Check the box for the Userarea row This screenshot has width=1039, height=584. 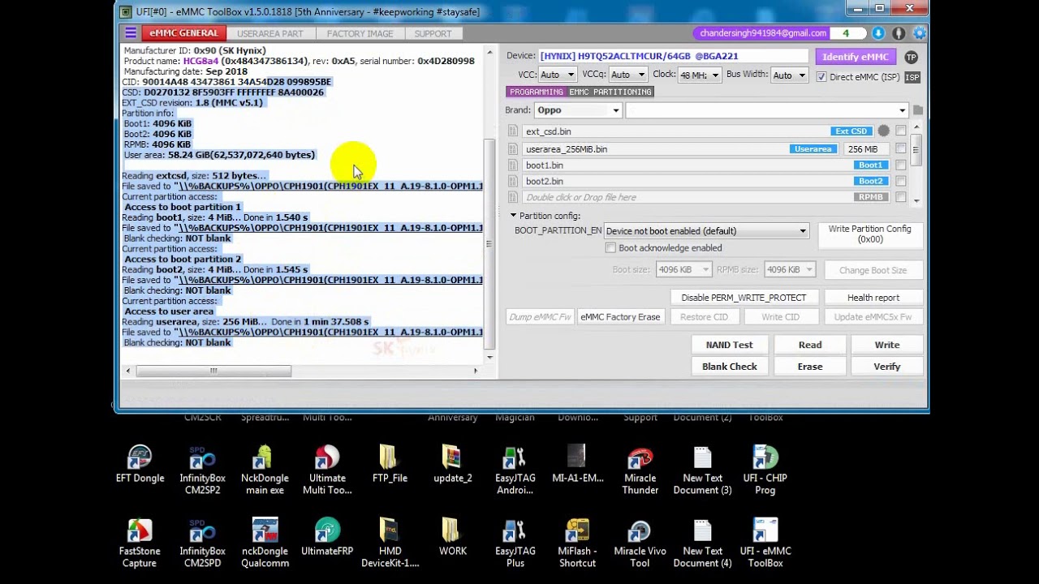coord(901,149)
